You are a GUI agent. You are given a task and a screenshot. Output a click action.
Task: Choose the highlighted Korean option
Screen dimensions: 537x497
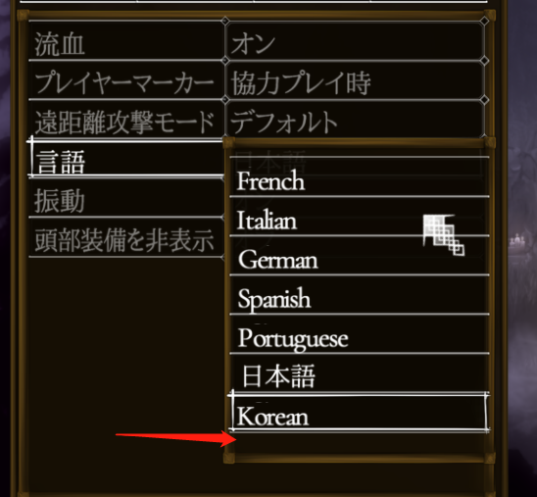click(x=360, y=413)
